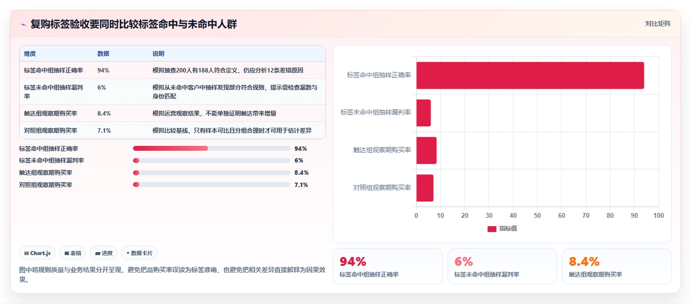This screenshot has width=691, height=304.
Task: Click the x-axis tick label 0
Action: pyautogui.click(x=416, y=215)
